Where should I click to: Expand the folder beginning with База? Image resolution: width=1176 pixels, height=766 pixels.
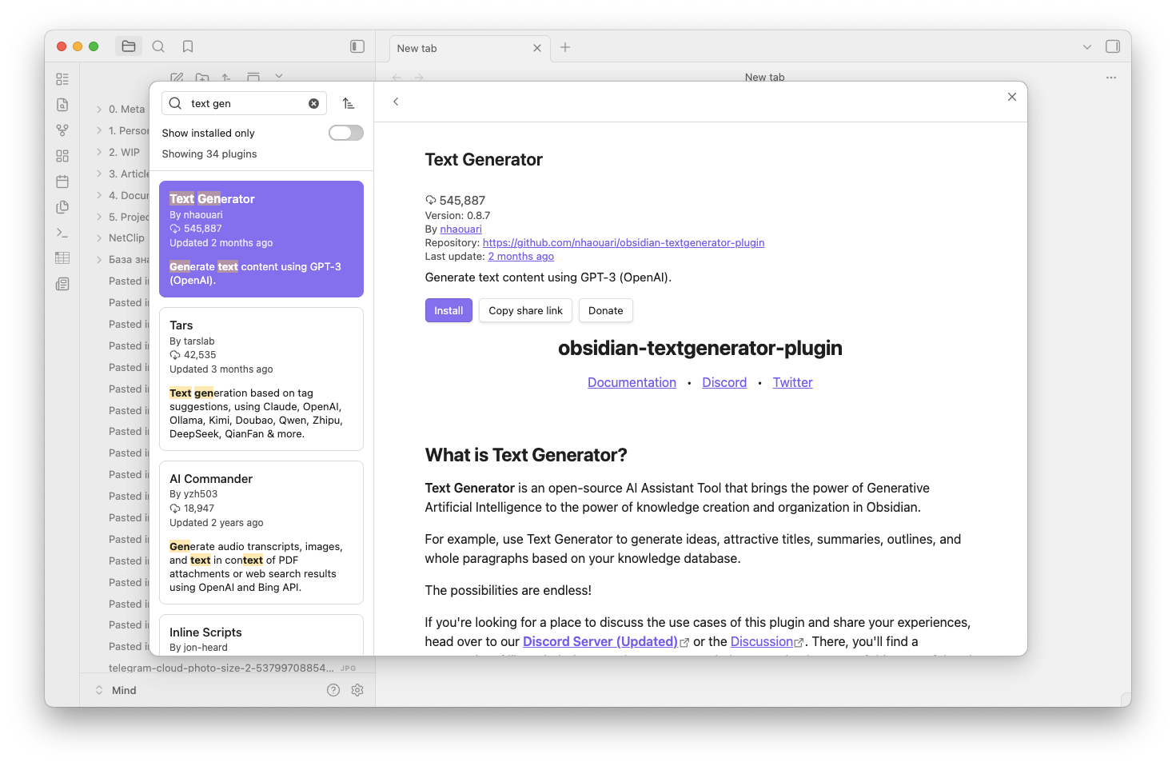[x=99, y=259]
